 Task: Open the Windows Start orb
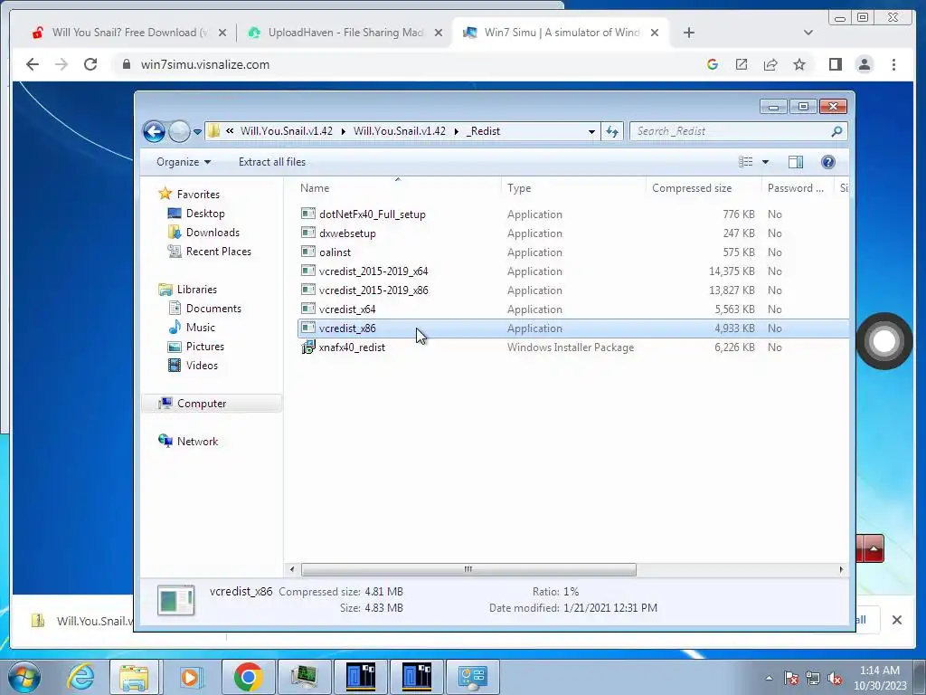point(24,677)
